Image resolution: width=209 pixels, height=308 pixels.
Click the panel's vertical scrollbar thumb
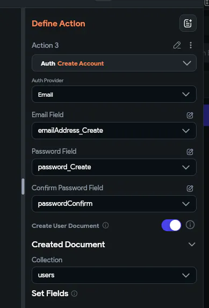23,187
